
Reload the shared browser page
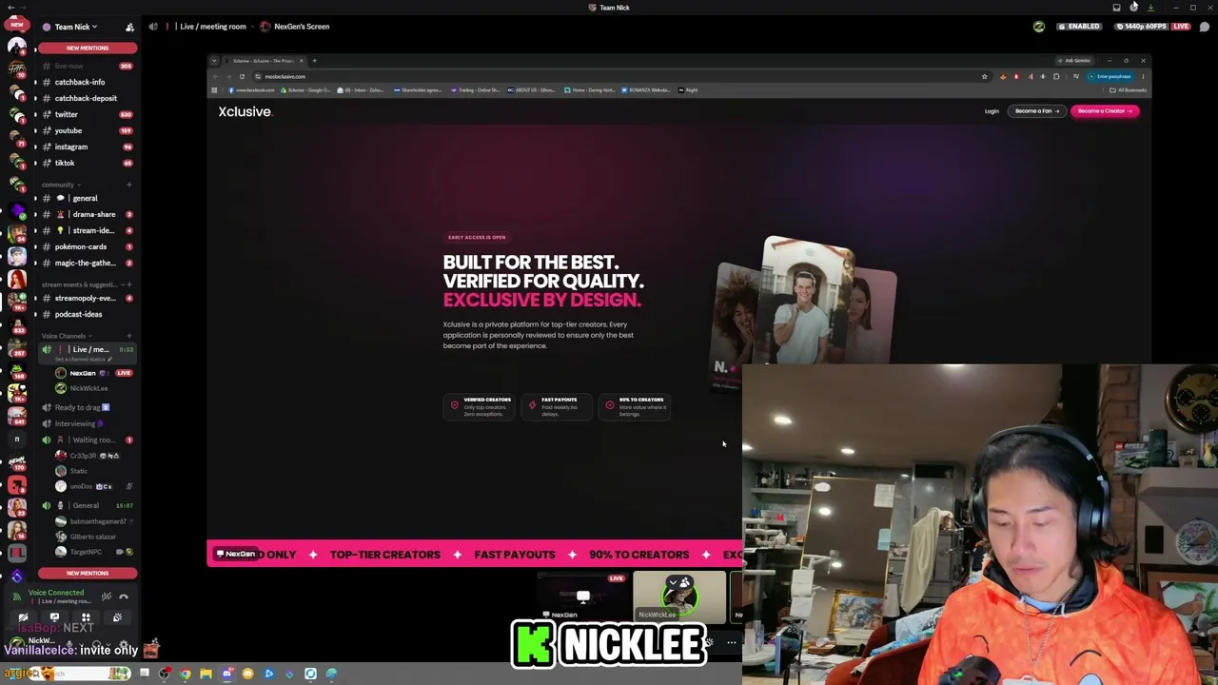tap(242, 76)
